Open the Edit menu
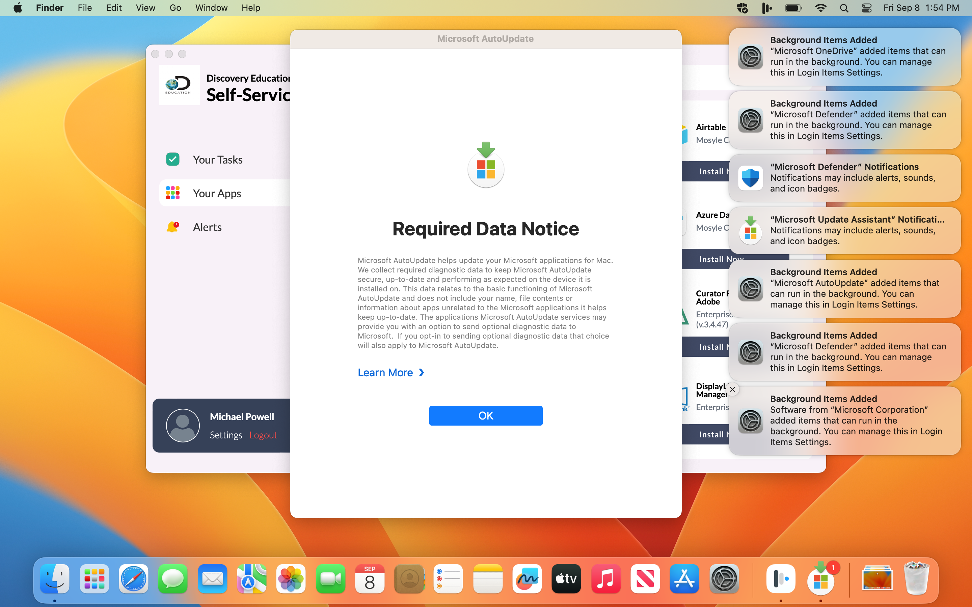This screenshot has width=972, height=607. [114, 8]
